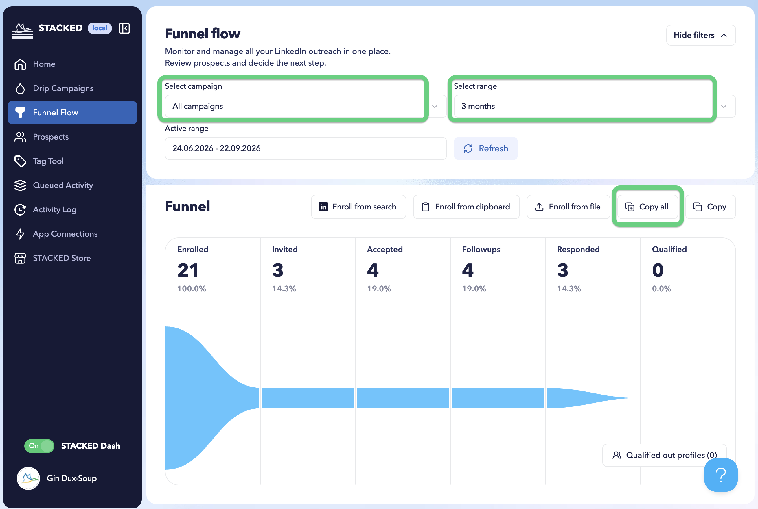Click the Activity Log clock icon
Screen dimensions: 758x509
tap(20, 210)
